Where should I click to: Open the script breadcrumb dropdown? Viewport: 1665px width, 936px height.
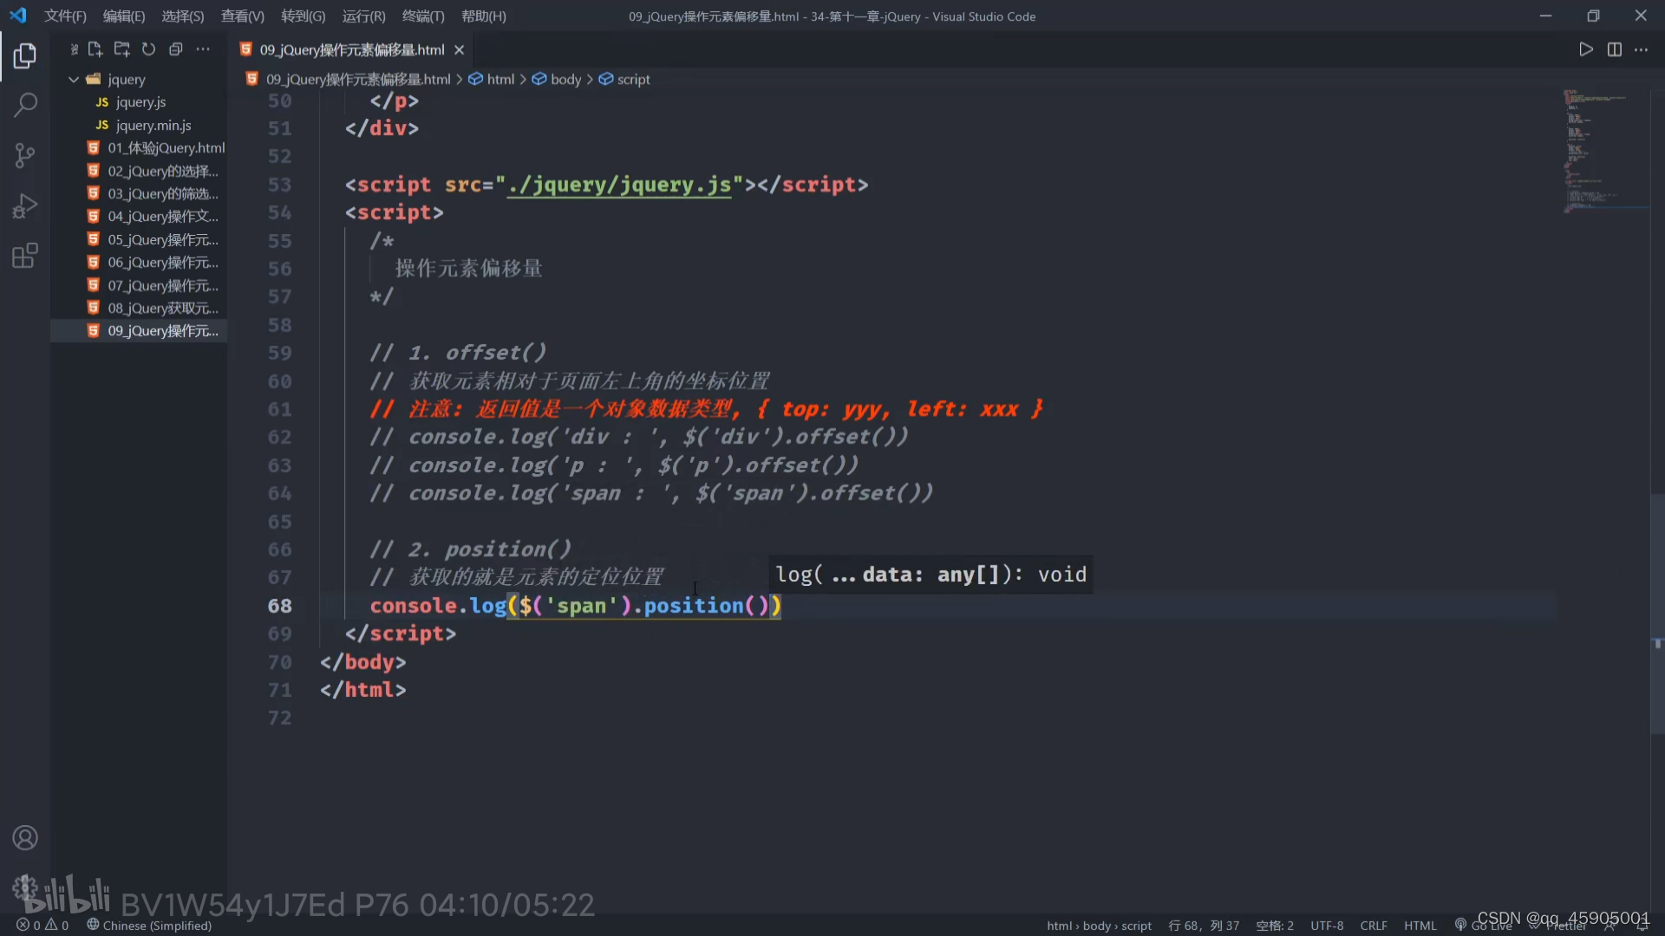tap(633, 79)
